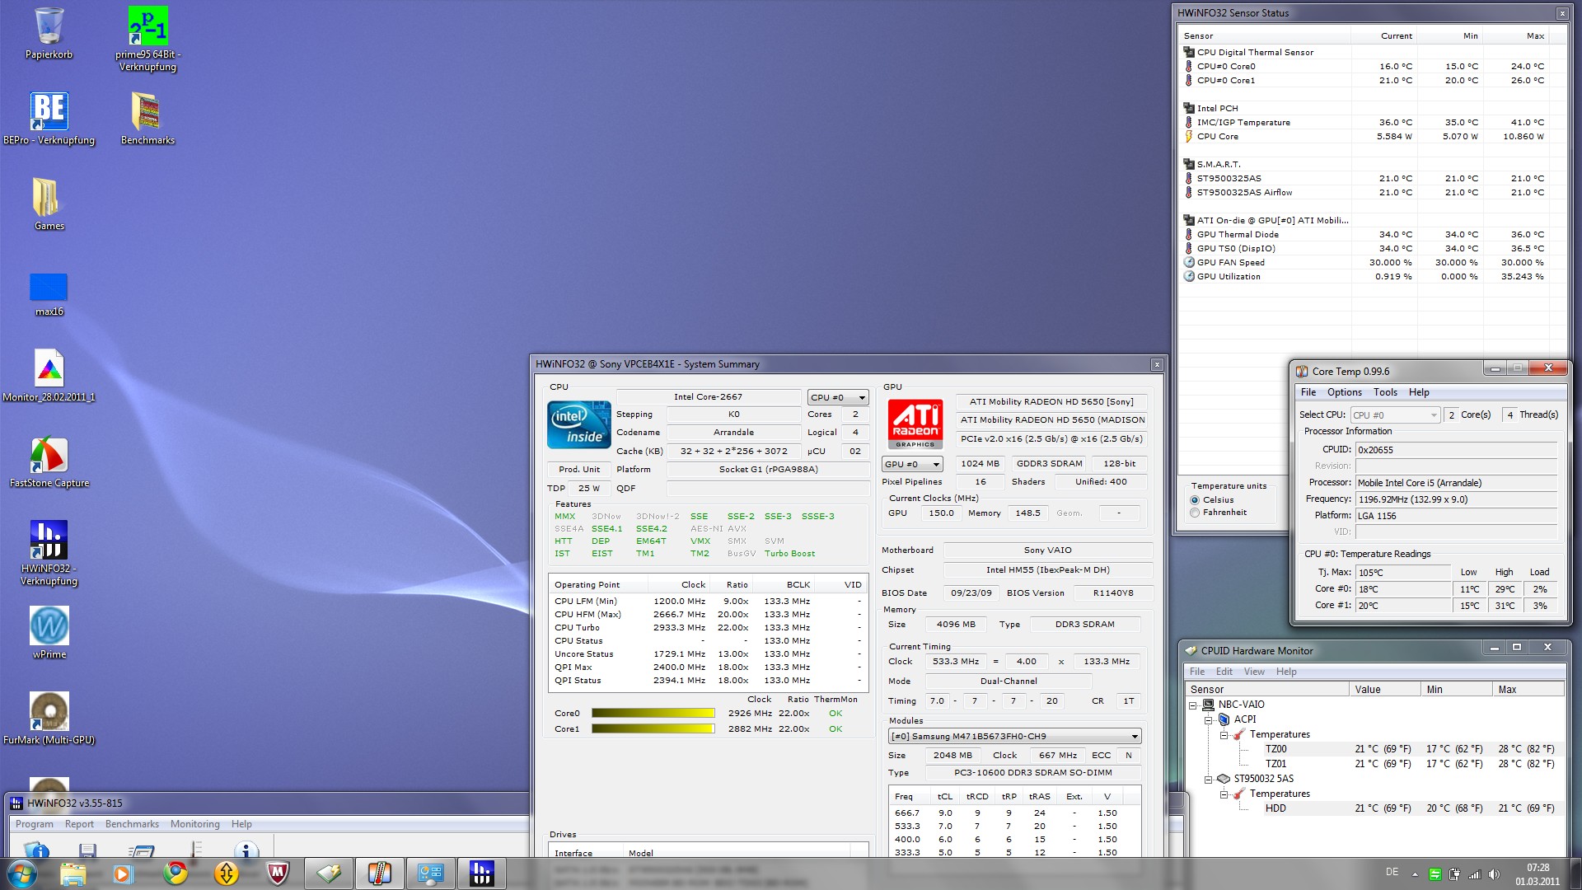This screenshot has height=890, width=1582.
Task: Click the Intel inside logo in System Summary
Action: coord(579,424)
